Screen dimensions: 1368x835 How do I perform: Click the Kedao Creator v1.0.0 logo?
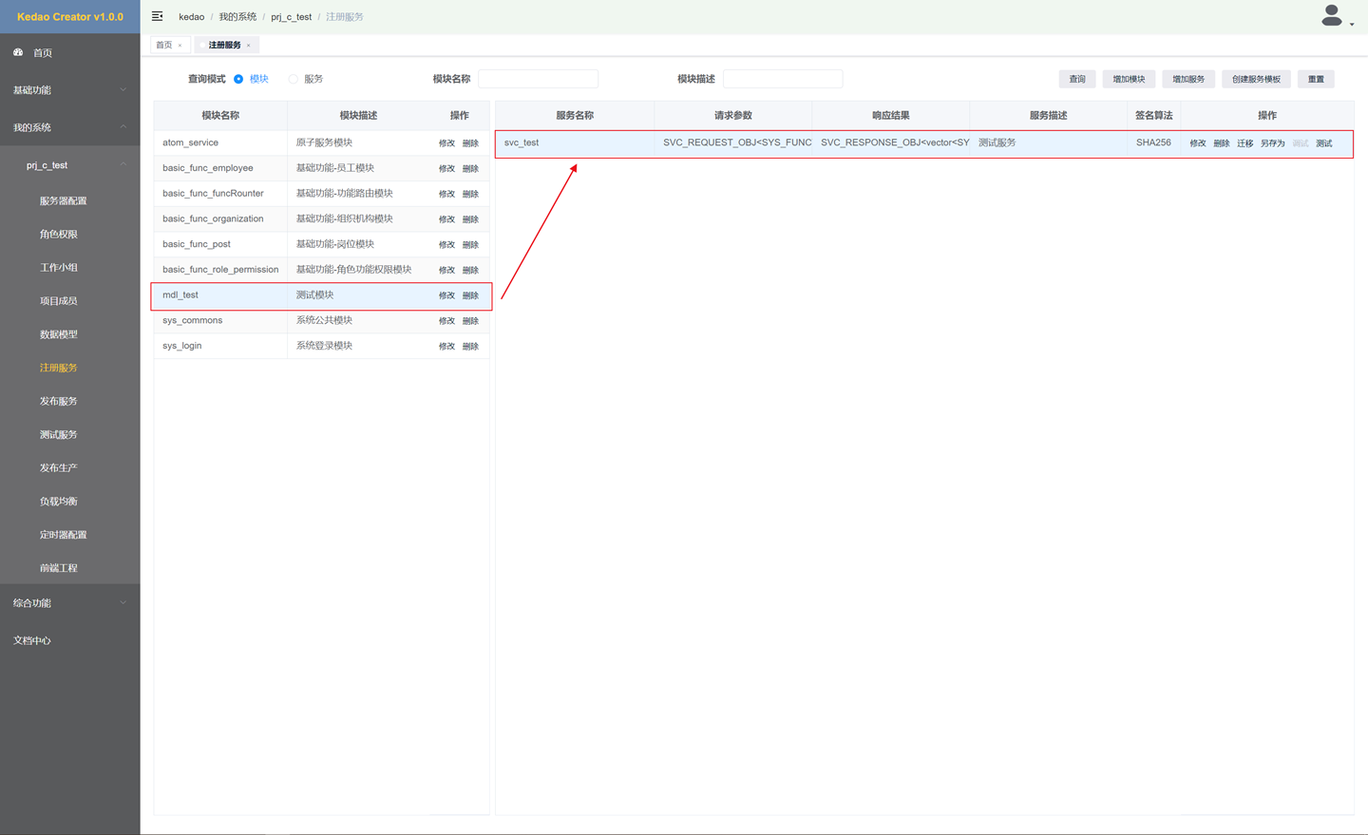pos(70,17)
